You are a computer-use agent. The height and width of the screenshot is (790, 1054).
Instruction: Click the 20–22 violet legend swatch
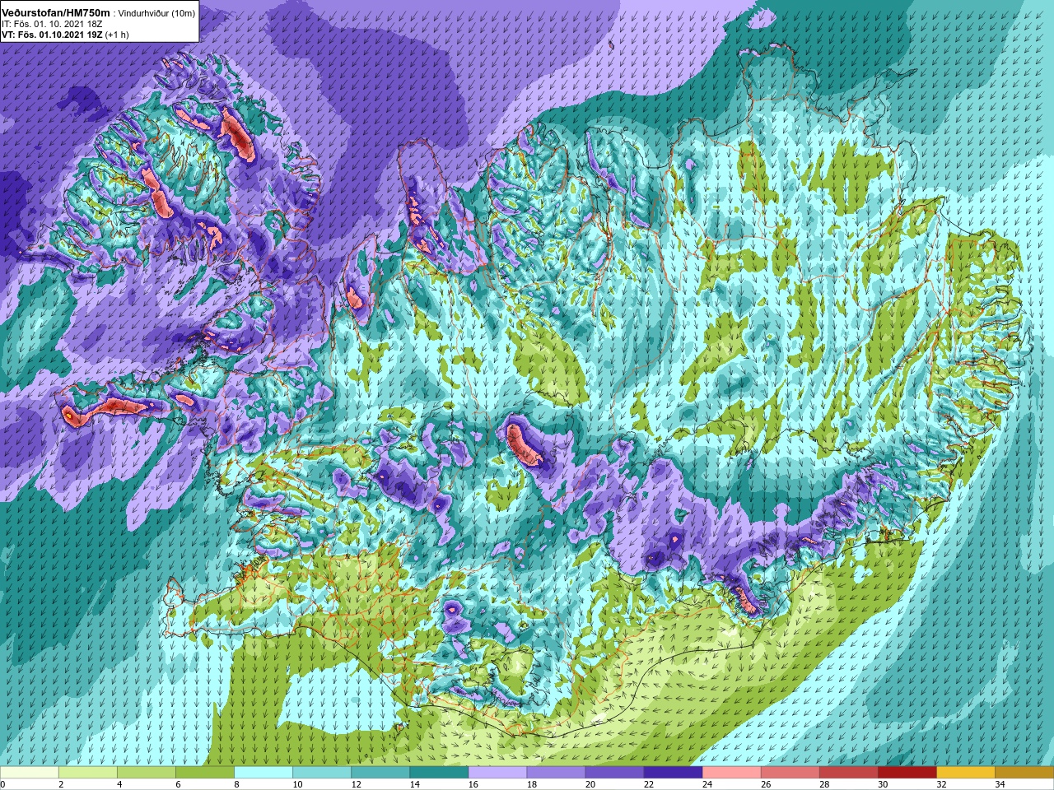[x=614, y=773]
